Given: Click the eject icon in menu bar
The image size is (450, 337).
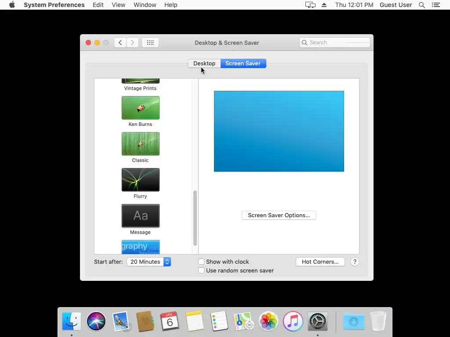Looking at the screenshot, I should point(324,5).
